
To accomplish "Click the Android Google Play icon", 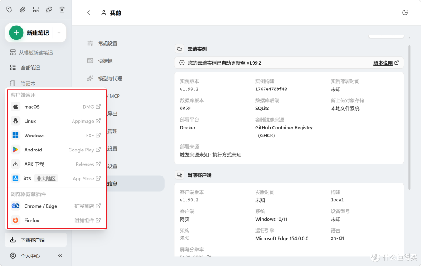I will click(x=16, y=150).
